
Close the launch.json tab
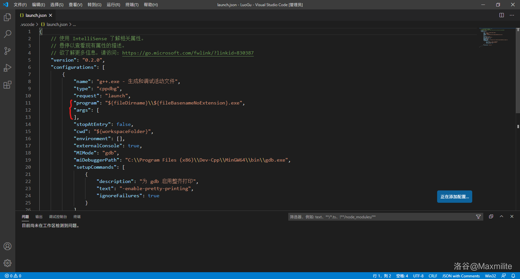[51, 15]
